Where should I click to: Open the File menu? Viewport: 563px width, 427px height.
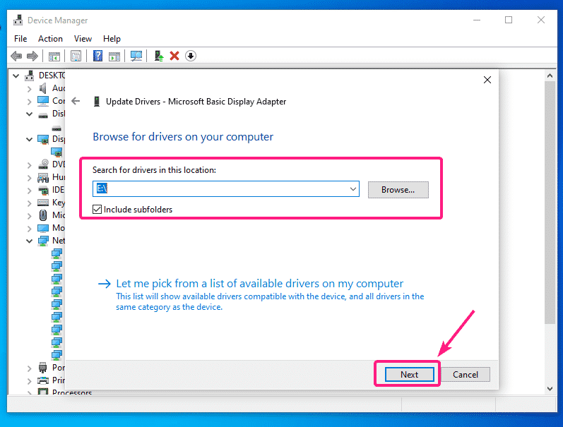tap(20, 38)
